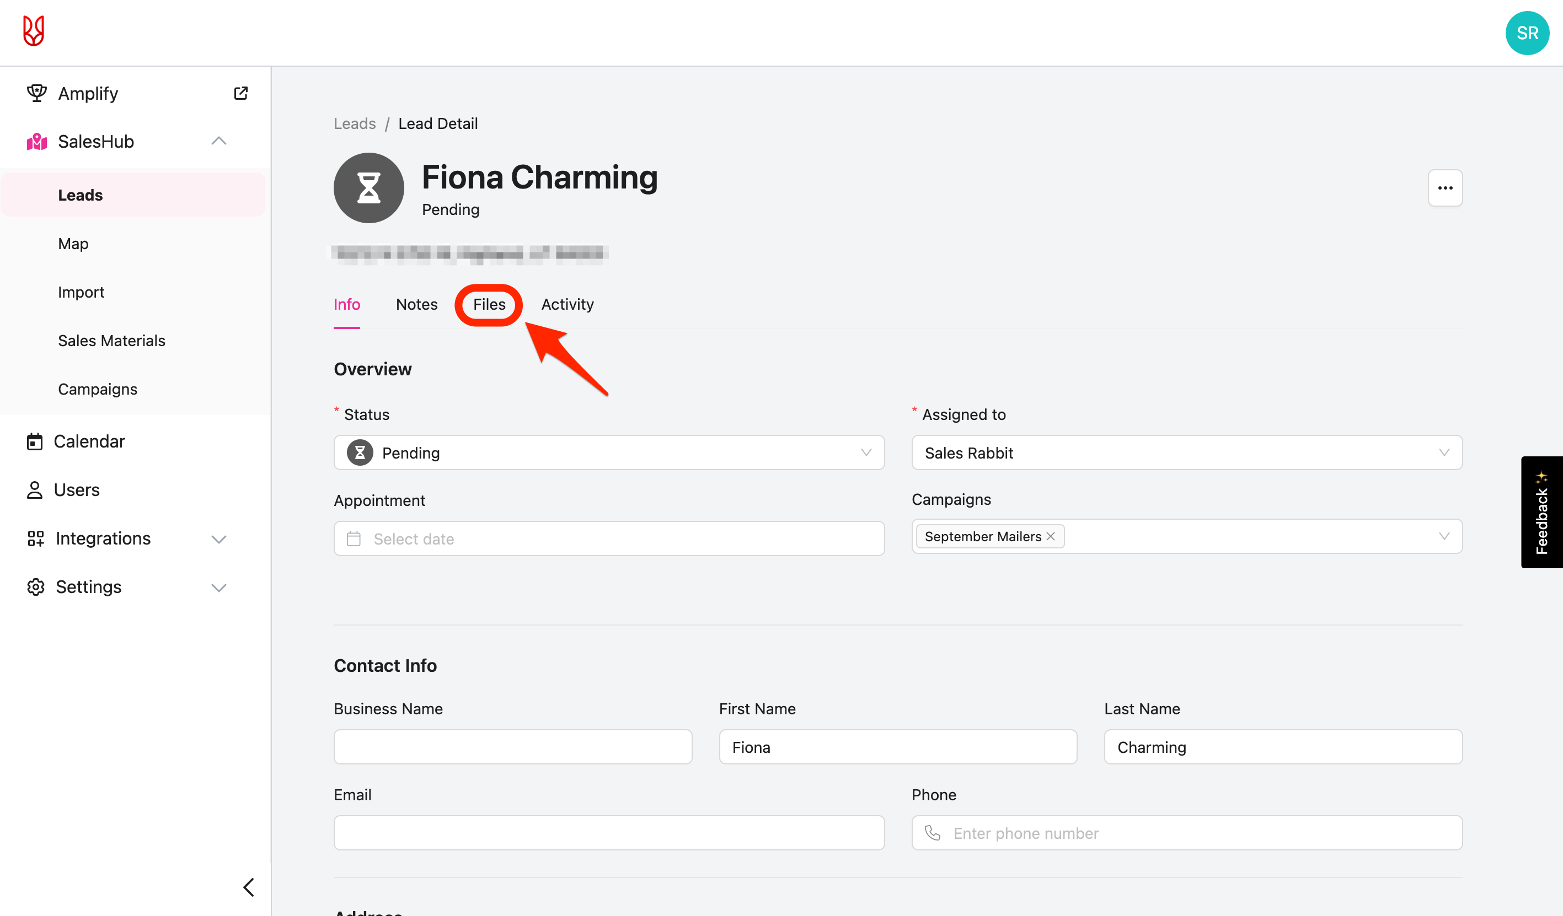Image resolution: width=1563 pixels, height=916 pixels.
Task: Switch to the Activity tab
Action: click(x=567, y=304)
